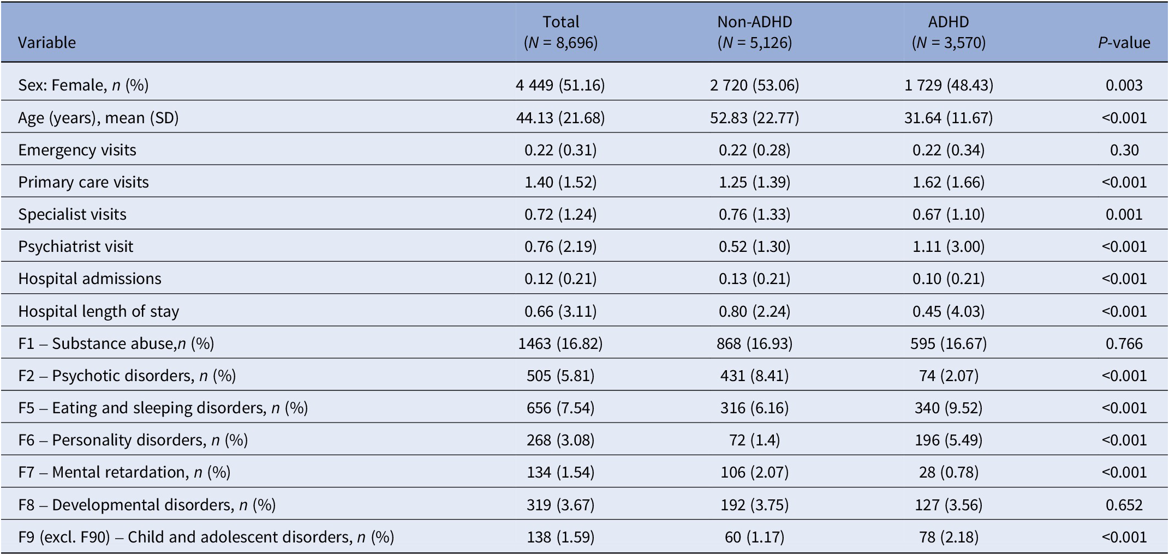Select the F1 – Substance abuse row label

click(116, 343)
